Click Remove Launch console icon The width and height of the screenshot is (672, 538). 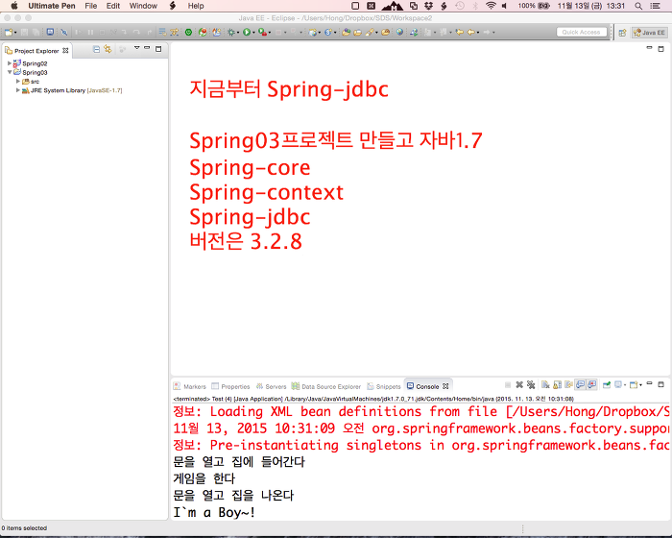519,385
